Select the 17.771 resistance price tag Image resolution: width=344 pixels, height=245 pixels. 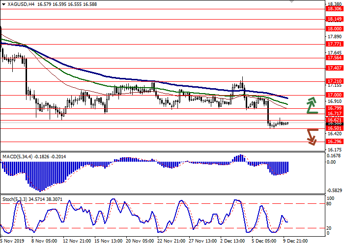tap(334, 44)
